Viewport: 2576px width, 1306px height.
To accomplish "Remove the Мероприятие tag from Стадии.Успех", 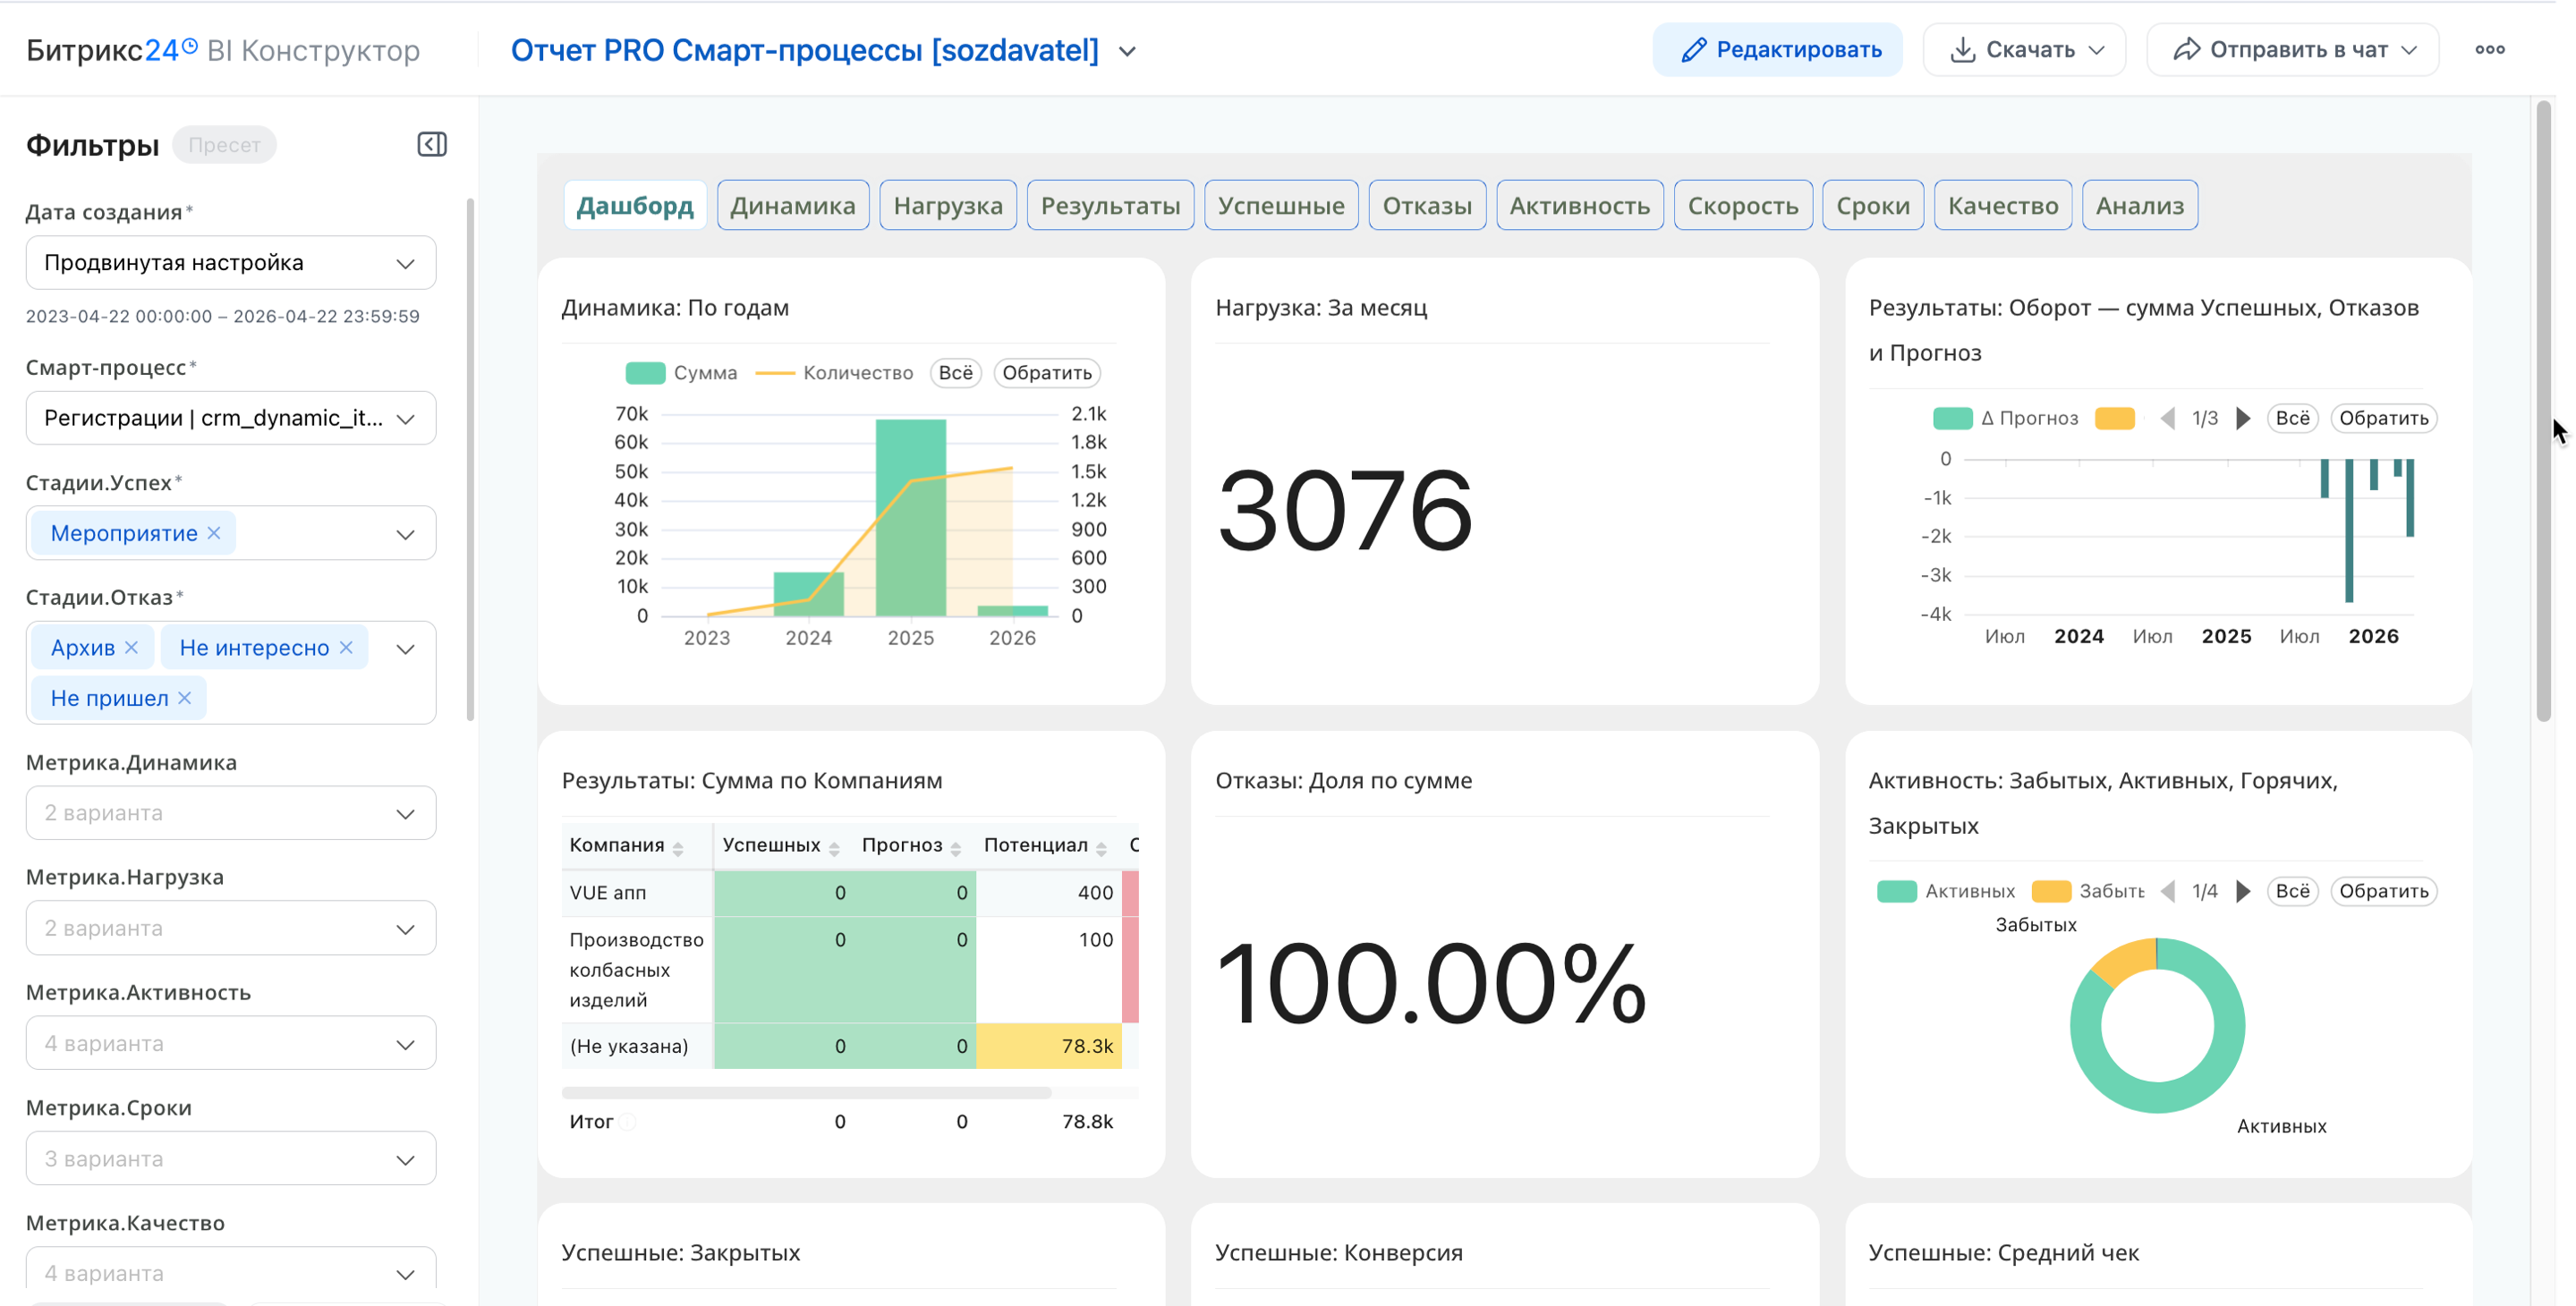I will click(214, 533).
